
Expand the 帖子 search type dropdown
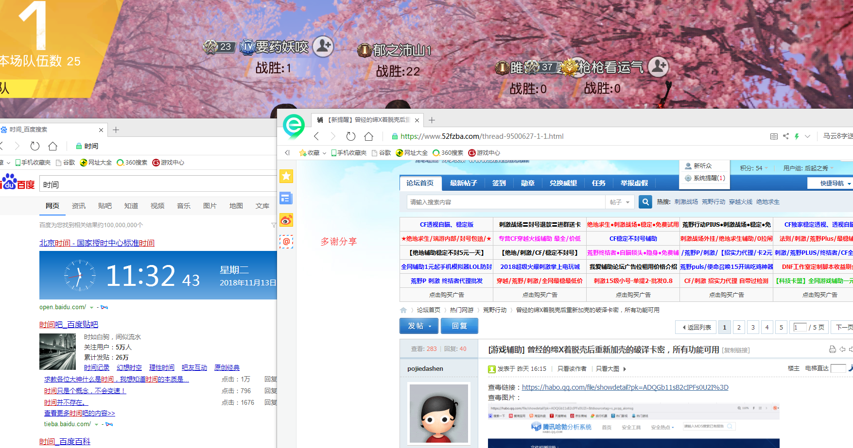click(620, 202)
